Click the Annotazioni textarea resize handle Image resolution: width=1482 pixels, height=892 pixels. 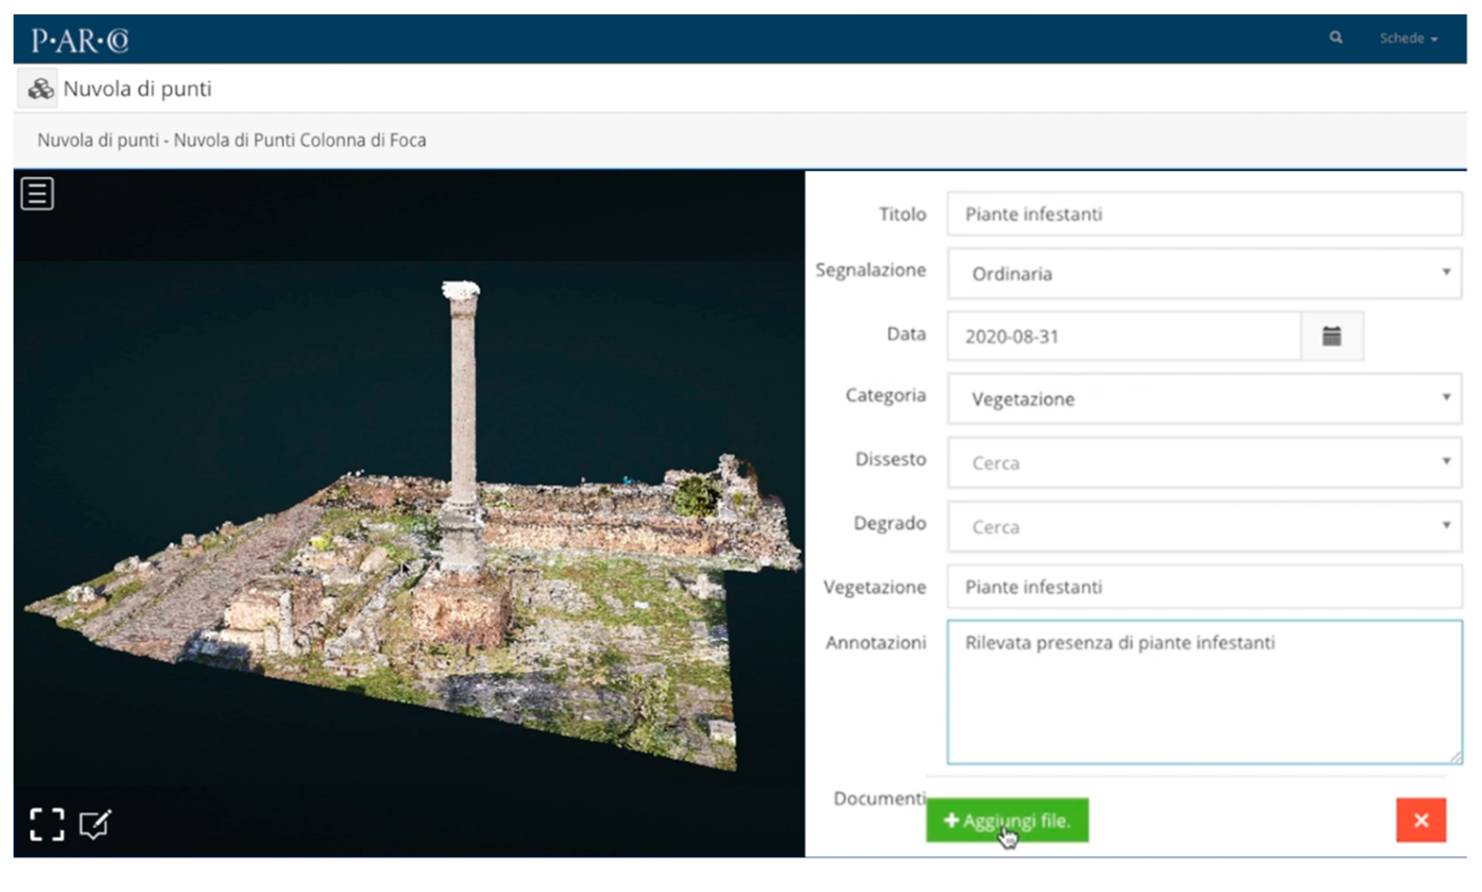coord(1456,757)
